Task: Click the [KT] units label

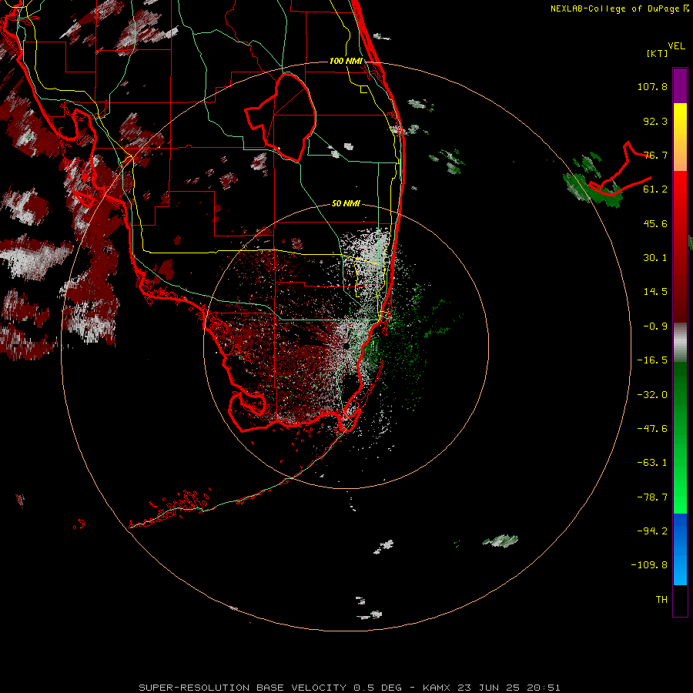Action: pos(658,53)
